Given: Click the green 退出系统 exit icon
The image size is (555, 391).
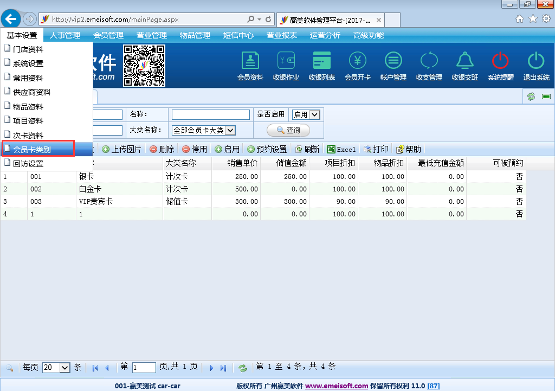Looking at the screenshot, I should coord(536,66).
